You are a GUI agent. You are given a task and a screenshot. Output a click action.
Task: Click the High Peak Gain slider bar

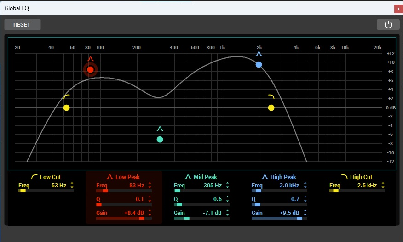279,219
